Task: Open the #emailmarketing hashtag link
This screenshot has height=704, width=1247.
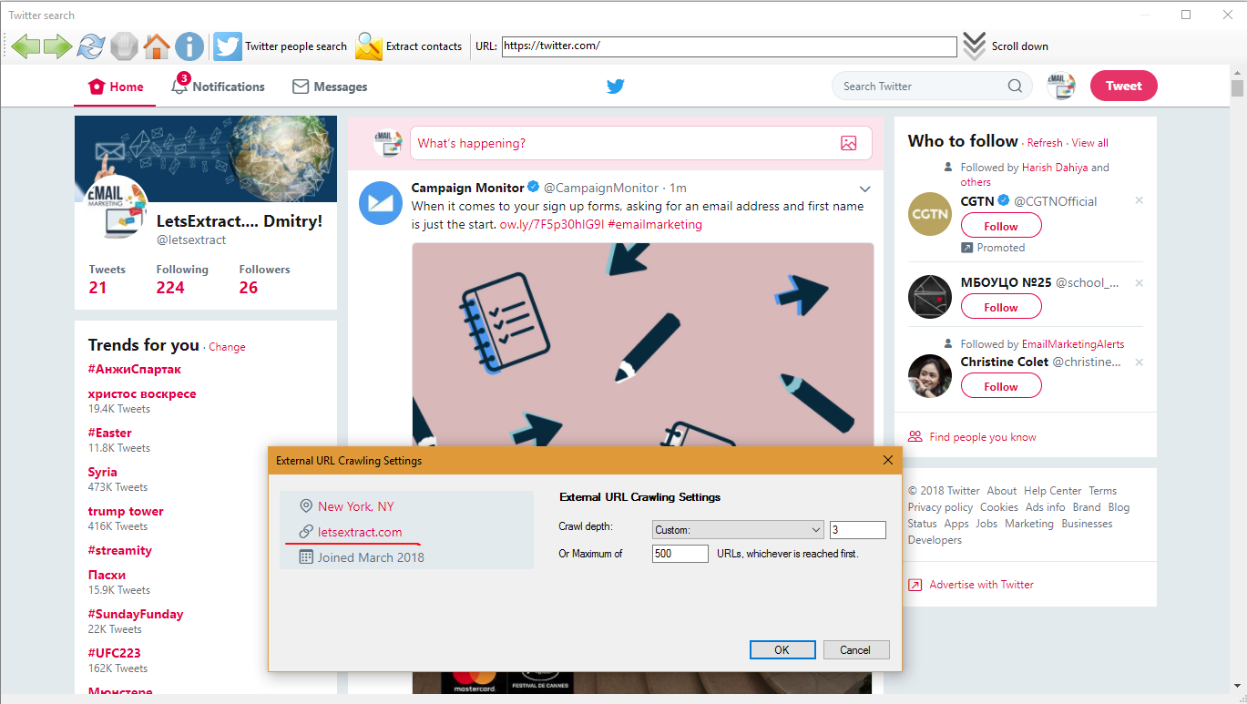Action: (x=655, y=224)
